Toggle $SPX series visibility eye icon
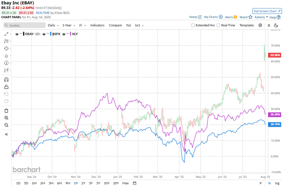Viewport: 283px width, 187px height. coord(44,34)
